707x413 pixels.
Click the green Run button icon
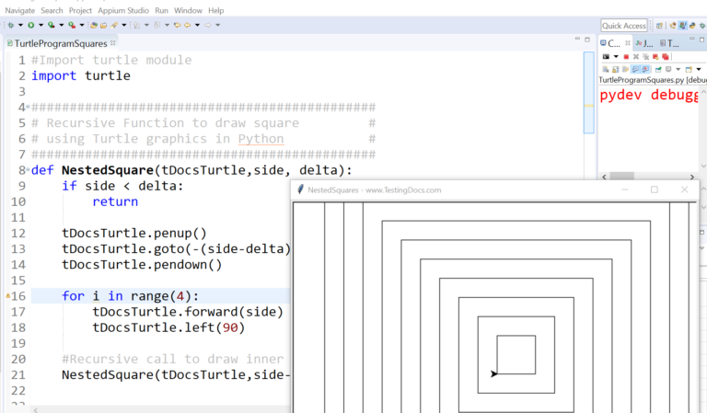29,25
